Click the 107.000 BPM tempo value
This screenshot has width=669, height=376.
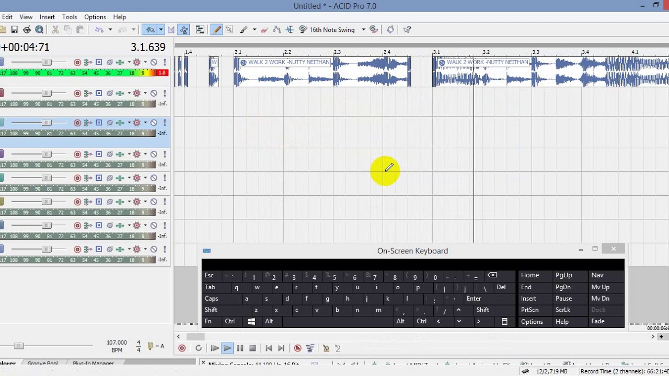[x=117, y=343]
